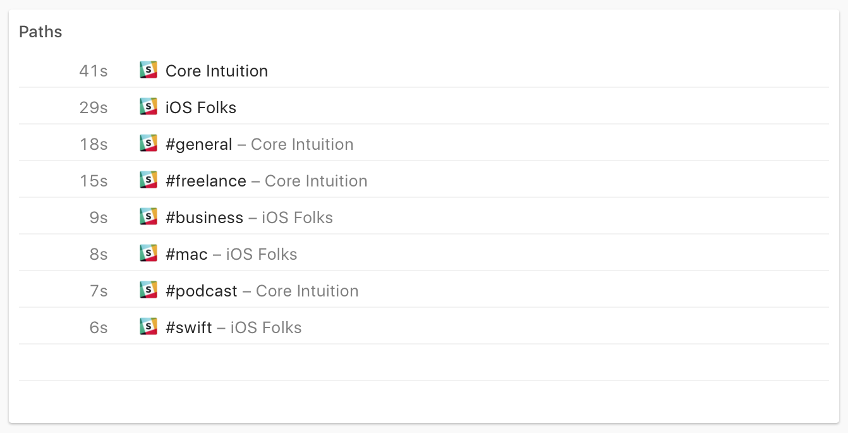The height and width of the screenshot is (433, 848).
Task: Open the #freelance – Core Intuition entry
Action: point(424,180)
